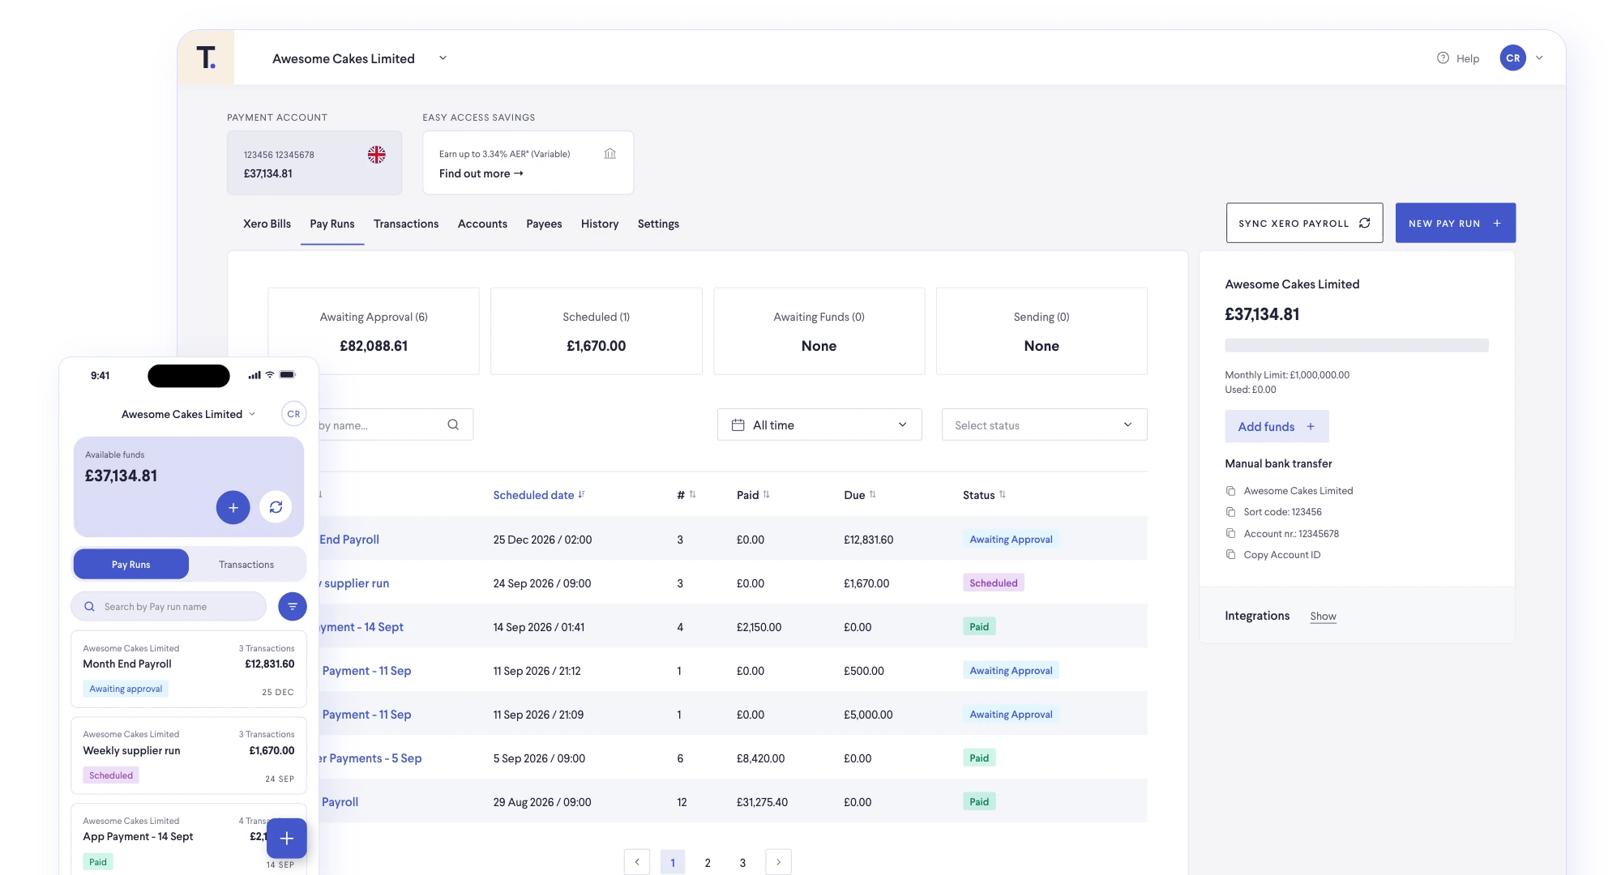Open the Transactions tab
The image size is (1621, 875).
coord(406,224)
